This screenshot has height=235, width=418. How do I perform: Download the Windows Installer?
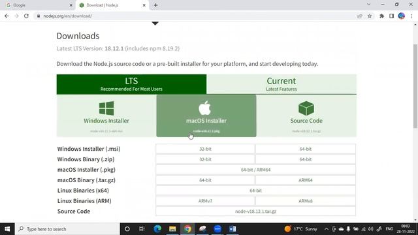tap(106, 116)
